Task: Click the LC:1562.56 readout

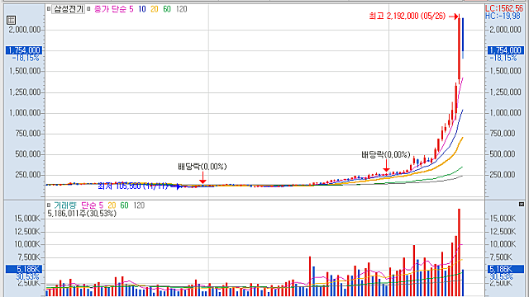Action: [504, 9]
